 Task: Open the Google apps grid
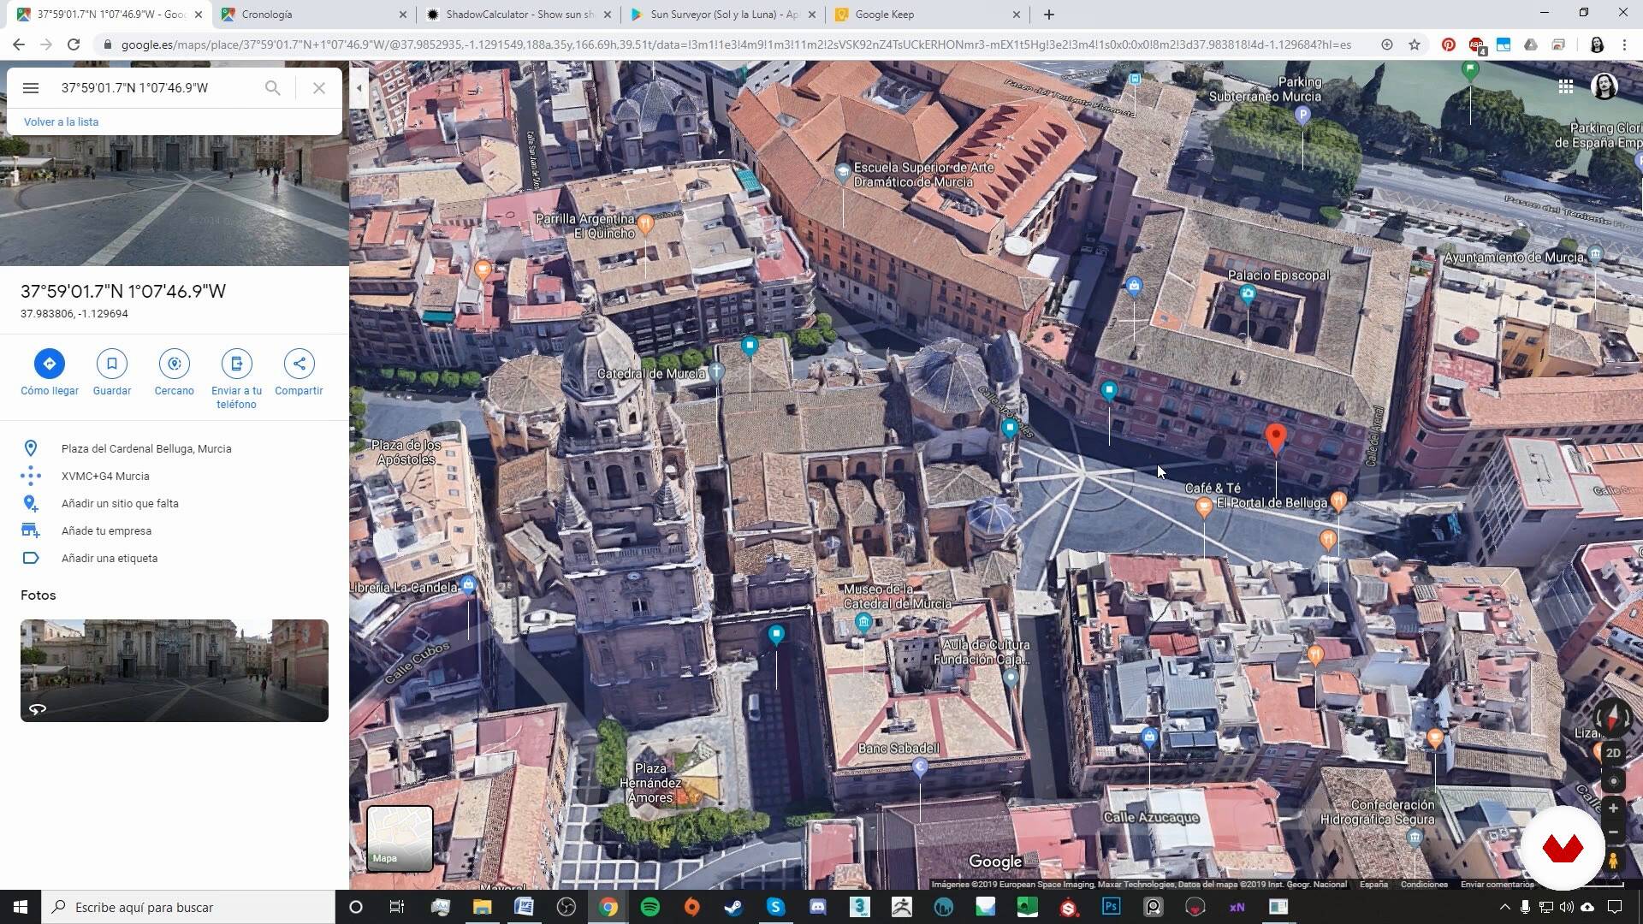click(1566, 86)
